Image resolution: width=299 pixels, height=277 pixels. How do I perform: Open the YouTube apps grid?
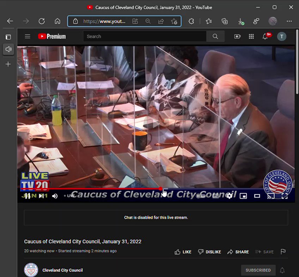tap(251, 36)
